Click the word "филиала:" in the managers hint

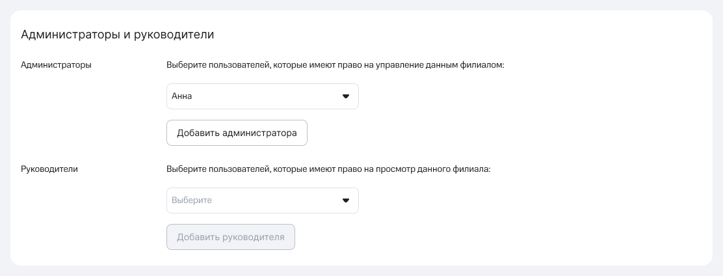471,169
